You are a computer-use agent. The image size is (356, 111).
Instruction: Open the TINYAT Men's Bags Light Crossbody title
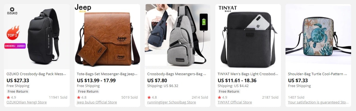point(248,74)
